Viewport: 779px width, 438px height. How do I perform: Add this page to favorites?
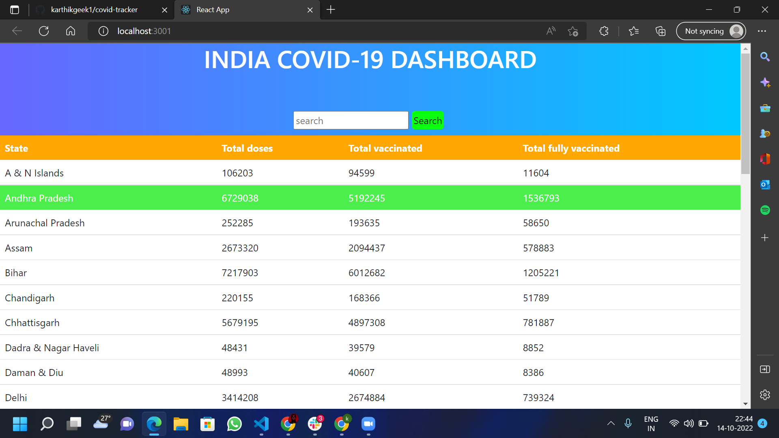point(573,31)
